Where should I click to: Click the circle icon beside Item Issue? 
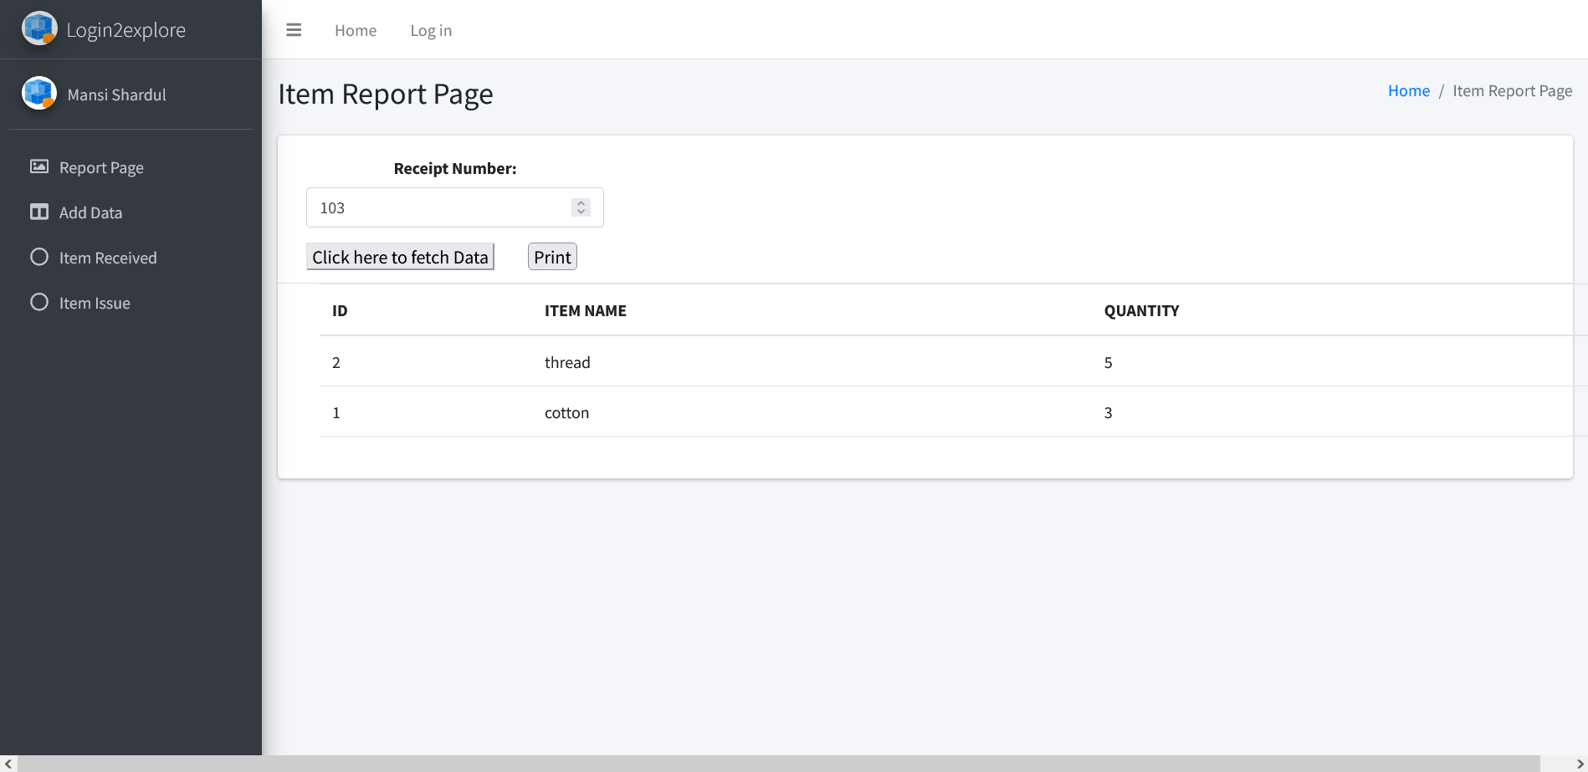click(38, 302)
